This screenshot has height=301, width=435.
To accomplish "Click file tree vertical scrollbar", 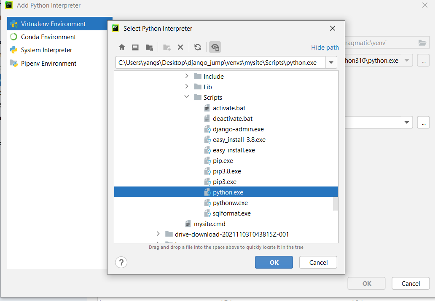I will tap(336, 203).
